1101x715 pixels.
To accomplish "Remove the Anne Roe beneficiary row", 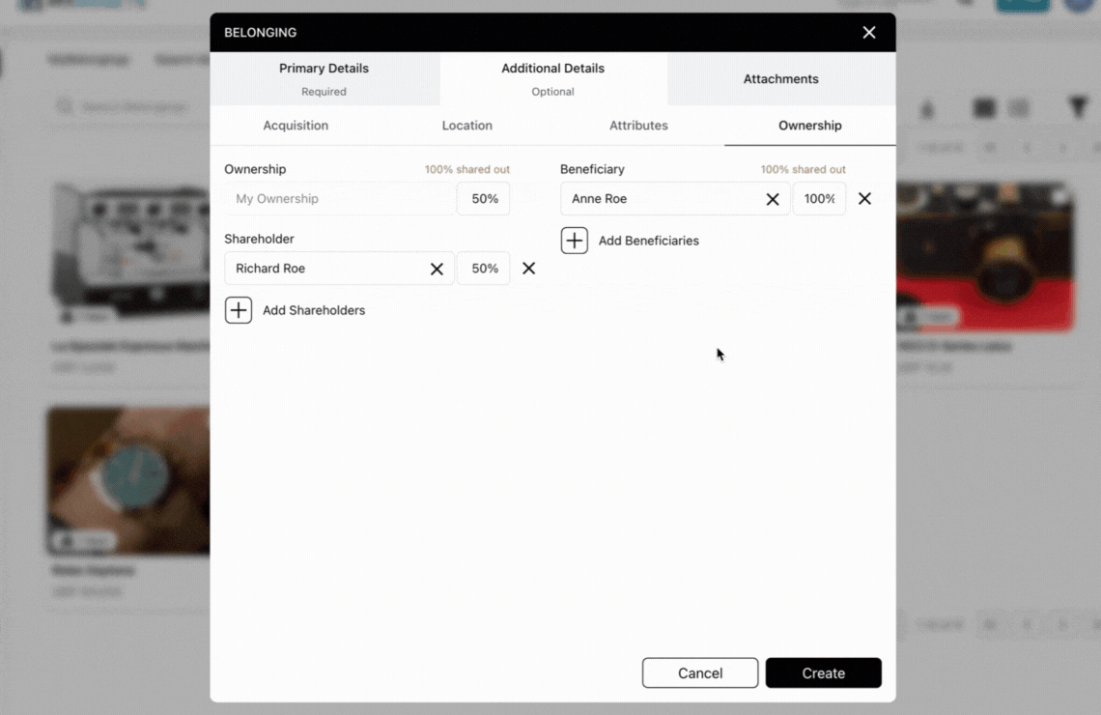I will [864, 198].
